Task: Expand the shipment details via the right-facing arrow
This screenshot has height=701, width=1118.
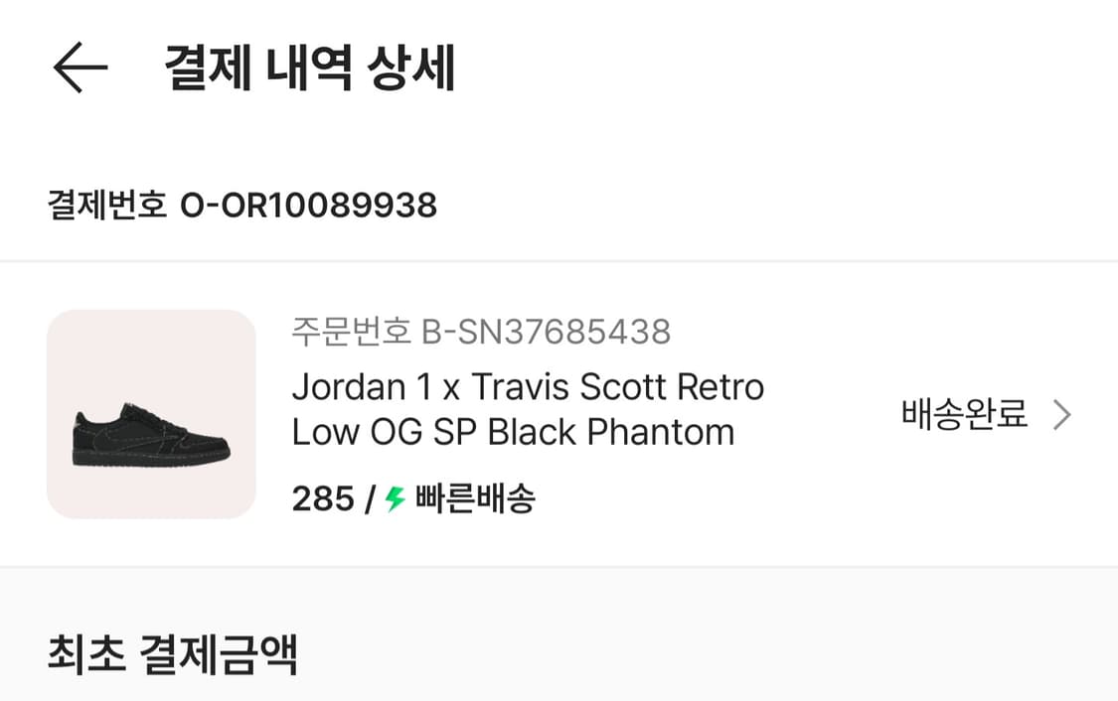Action: [1063, 412]
